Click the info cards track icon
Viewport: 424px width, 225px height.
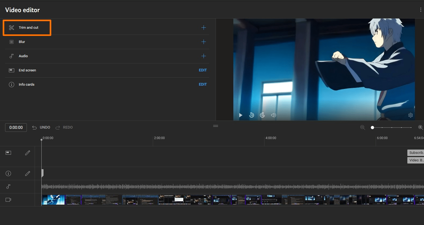pos(8,173)
